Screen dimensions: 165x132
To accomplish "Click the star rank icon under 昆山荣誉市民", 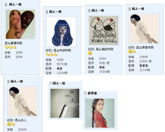I will [x=134, y=52].
